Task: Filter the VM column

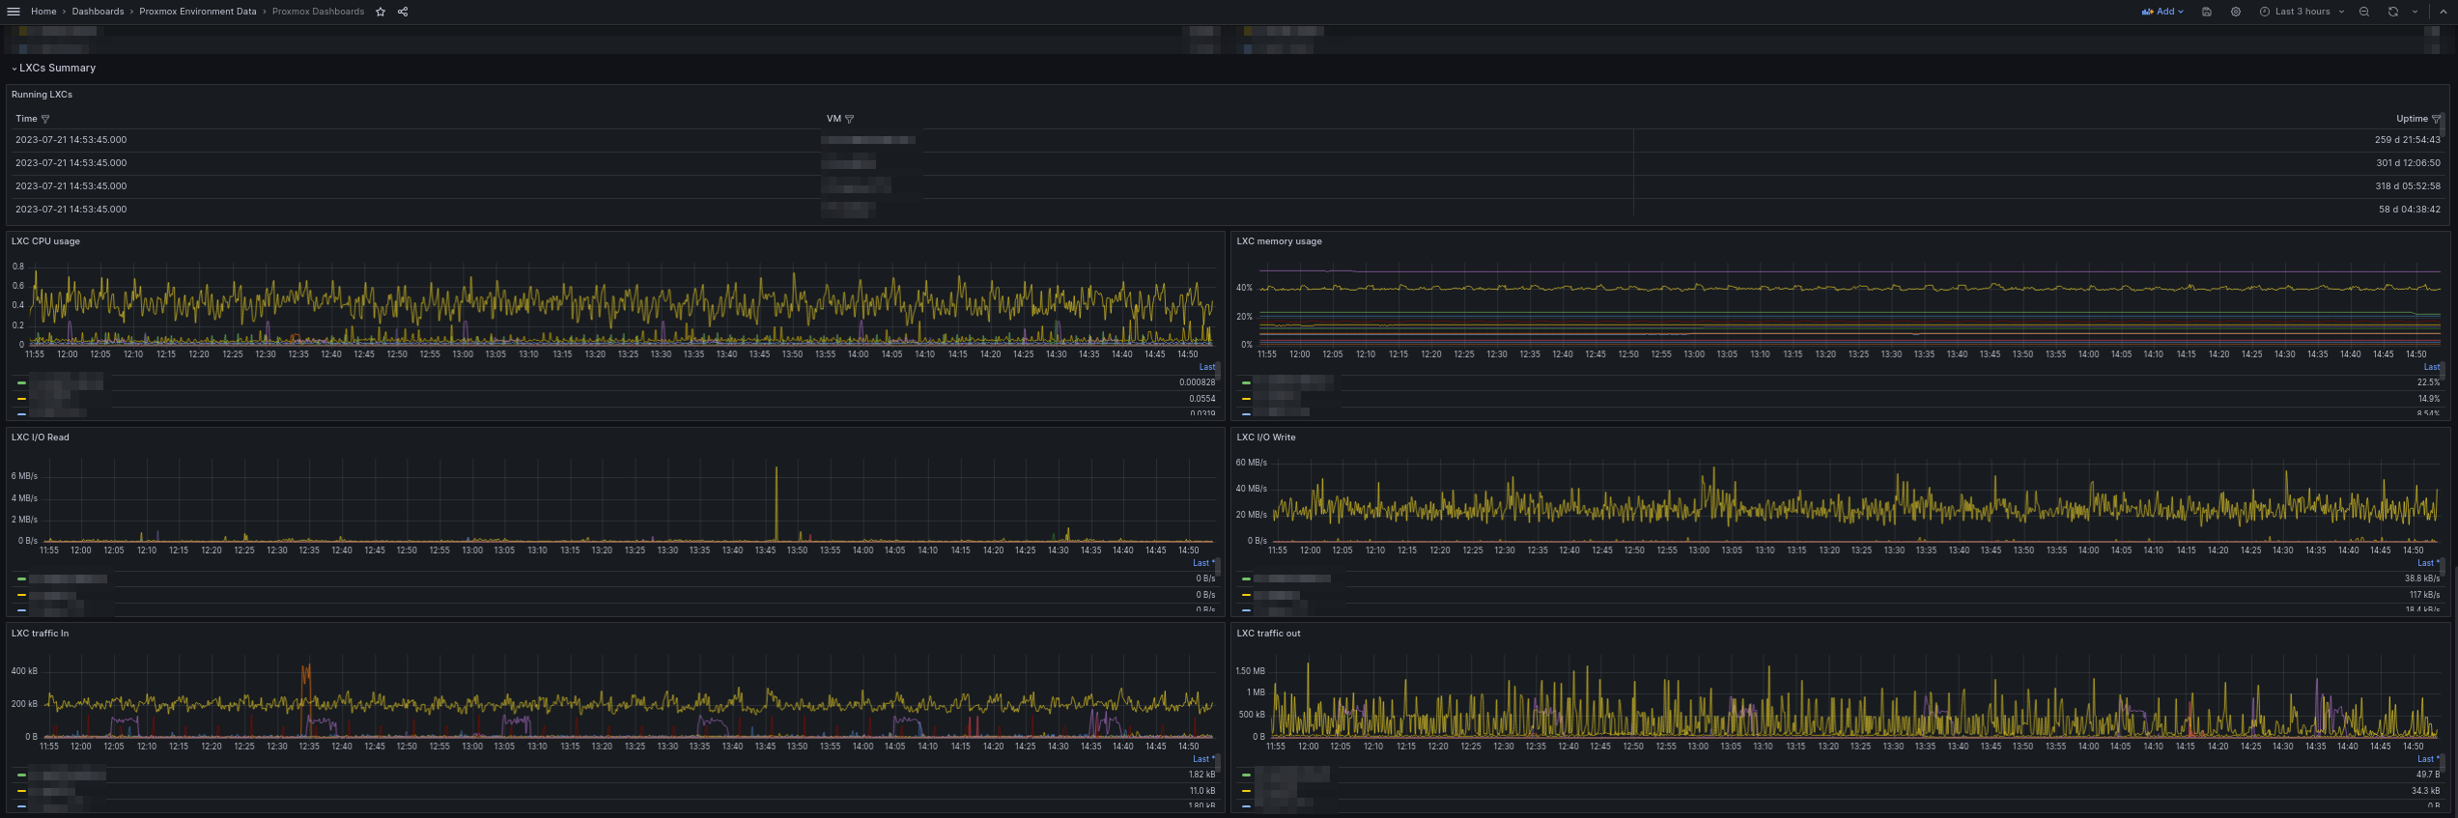Action: pos(850,119)
